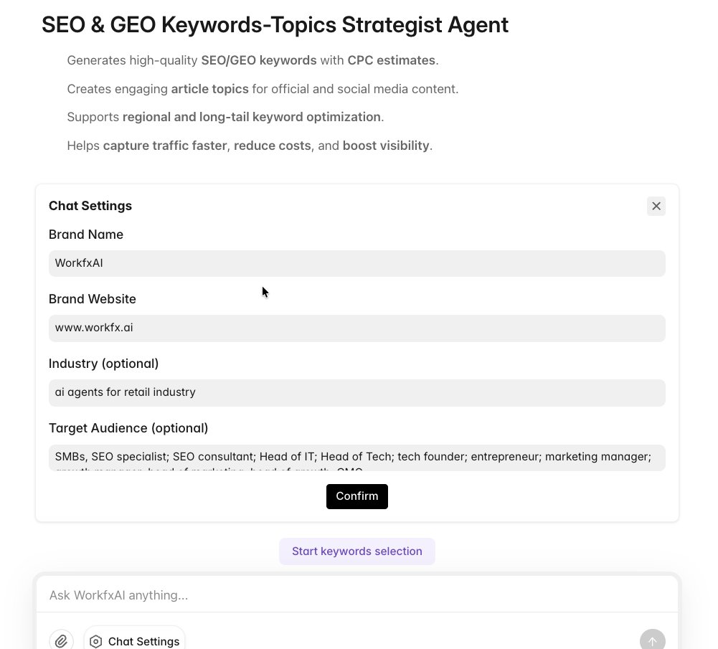Click the SEO & GEO Strategist Agent title
The image size is (718, 649).
275,25
